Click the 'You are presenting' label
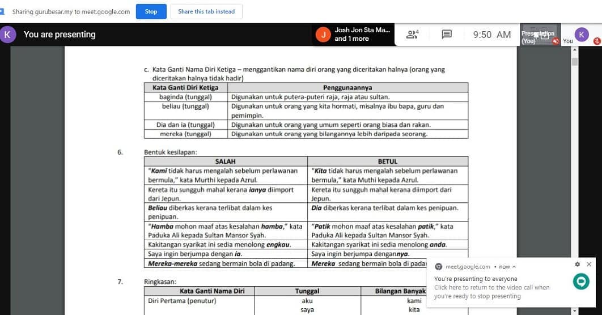Viewport: 602px width, 315px height. [x=60, y=35]
